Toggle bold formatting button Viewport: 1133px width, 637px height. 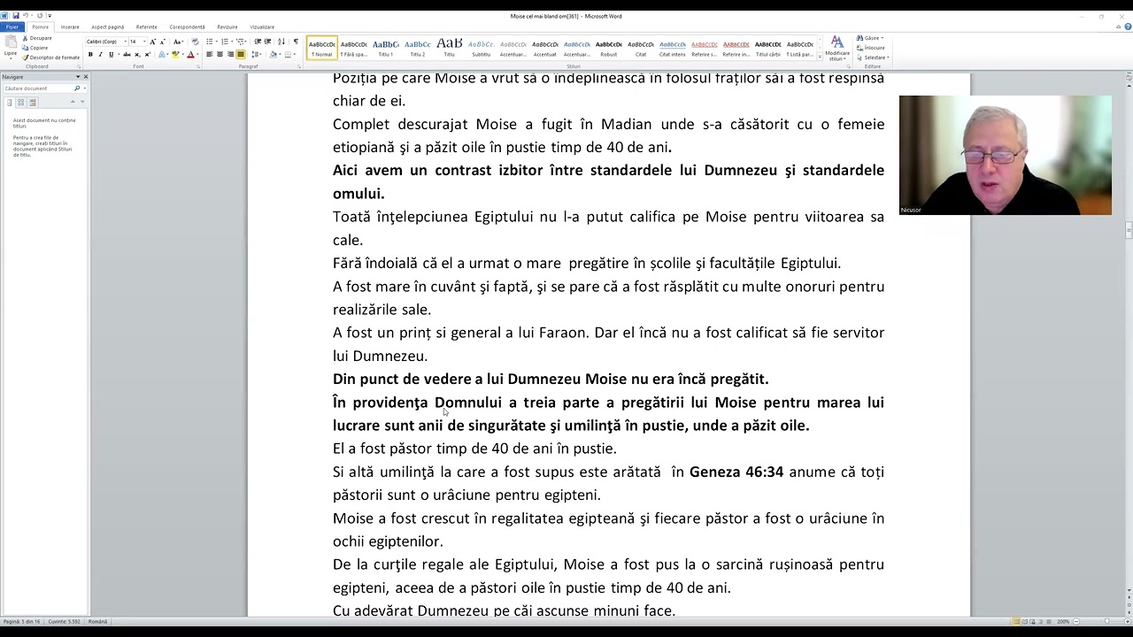click(x=90, y=55)
